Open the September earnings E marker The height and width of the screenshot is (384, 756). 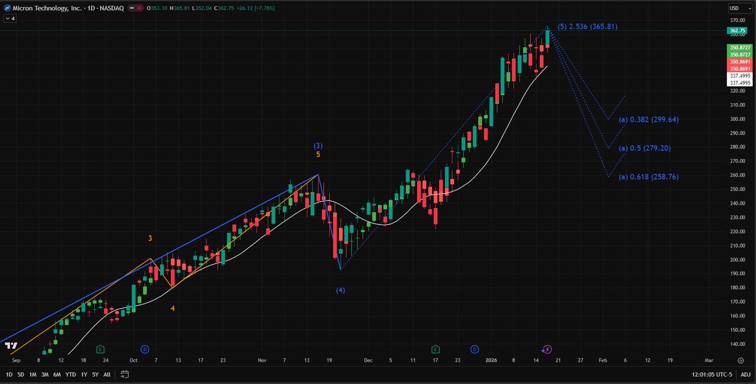(100, 349)
